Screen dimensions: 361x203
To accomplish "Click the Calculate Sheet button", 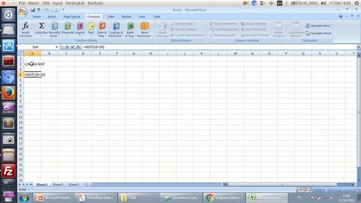I will [318, 33].
